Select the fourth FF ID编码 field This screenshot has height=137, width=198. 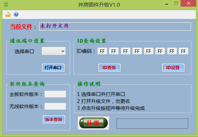pos(137,51)
